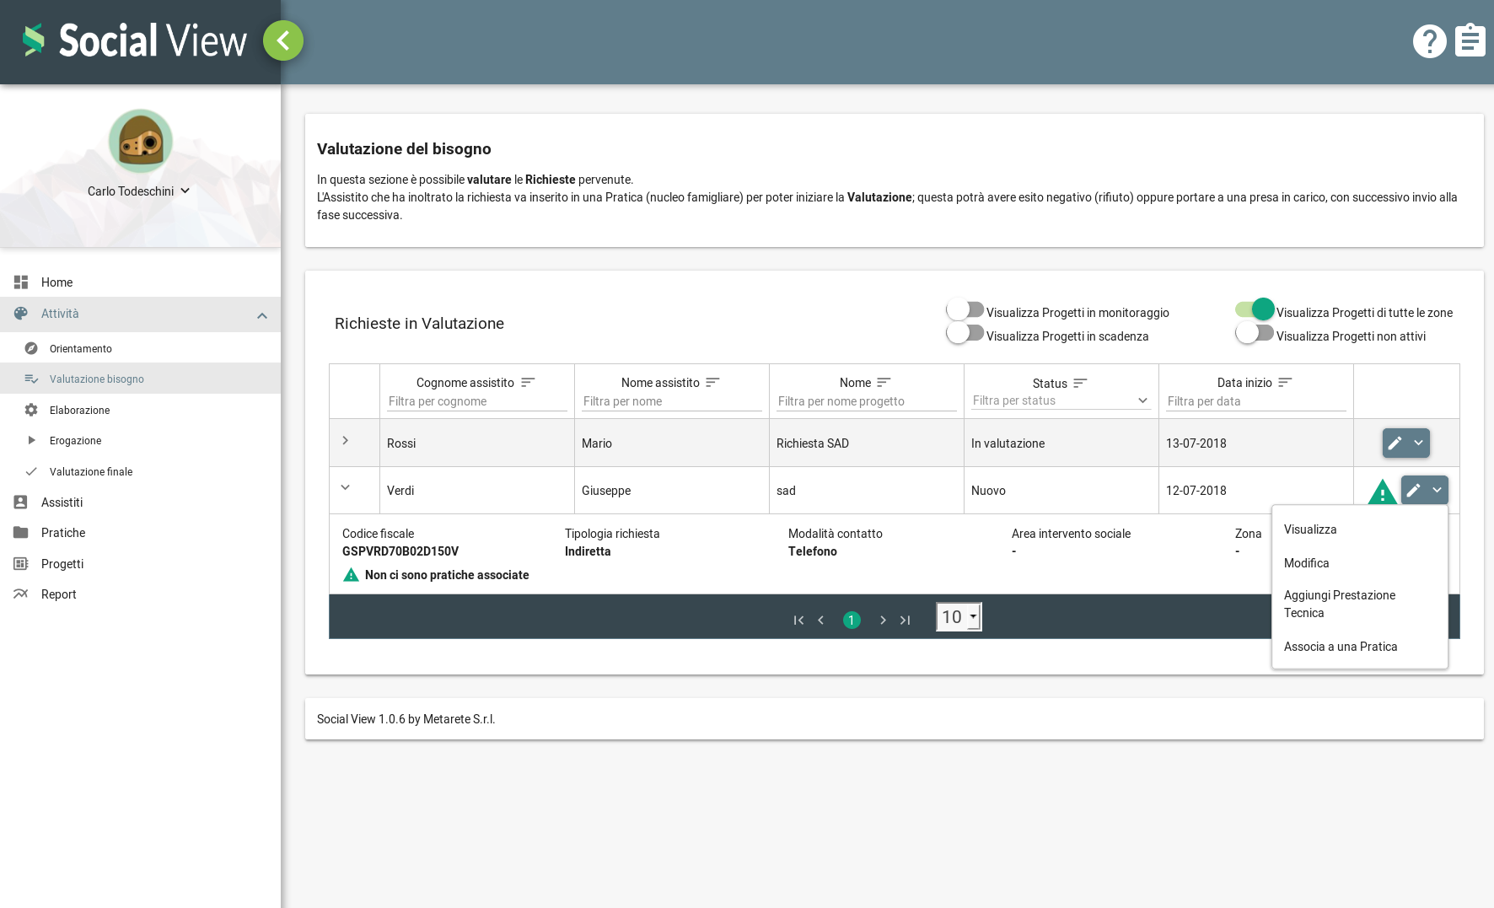
Task: Click the Filtra per cognome input field
Action: point(476,402)
